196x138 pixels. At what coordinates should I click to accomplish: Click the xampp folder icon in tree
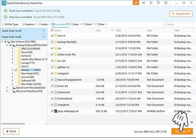pos(19,63)
